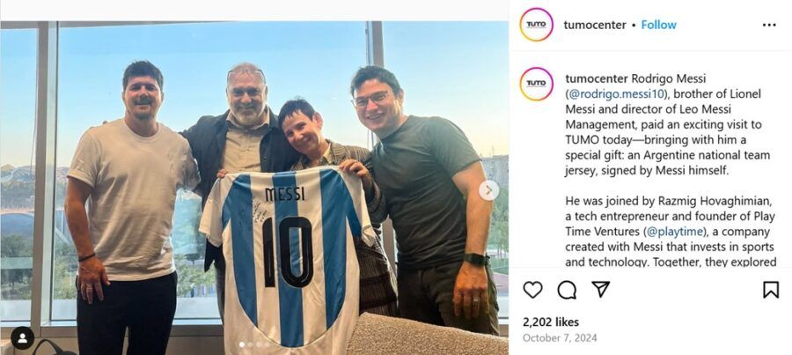
Task: Open comments via the speech bubble icon
Action: click(567, 290)
